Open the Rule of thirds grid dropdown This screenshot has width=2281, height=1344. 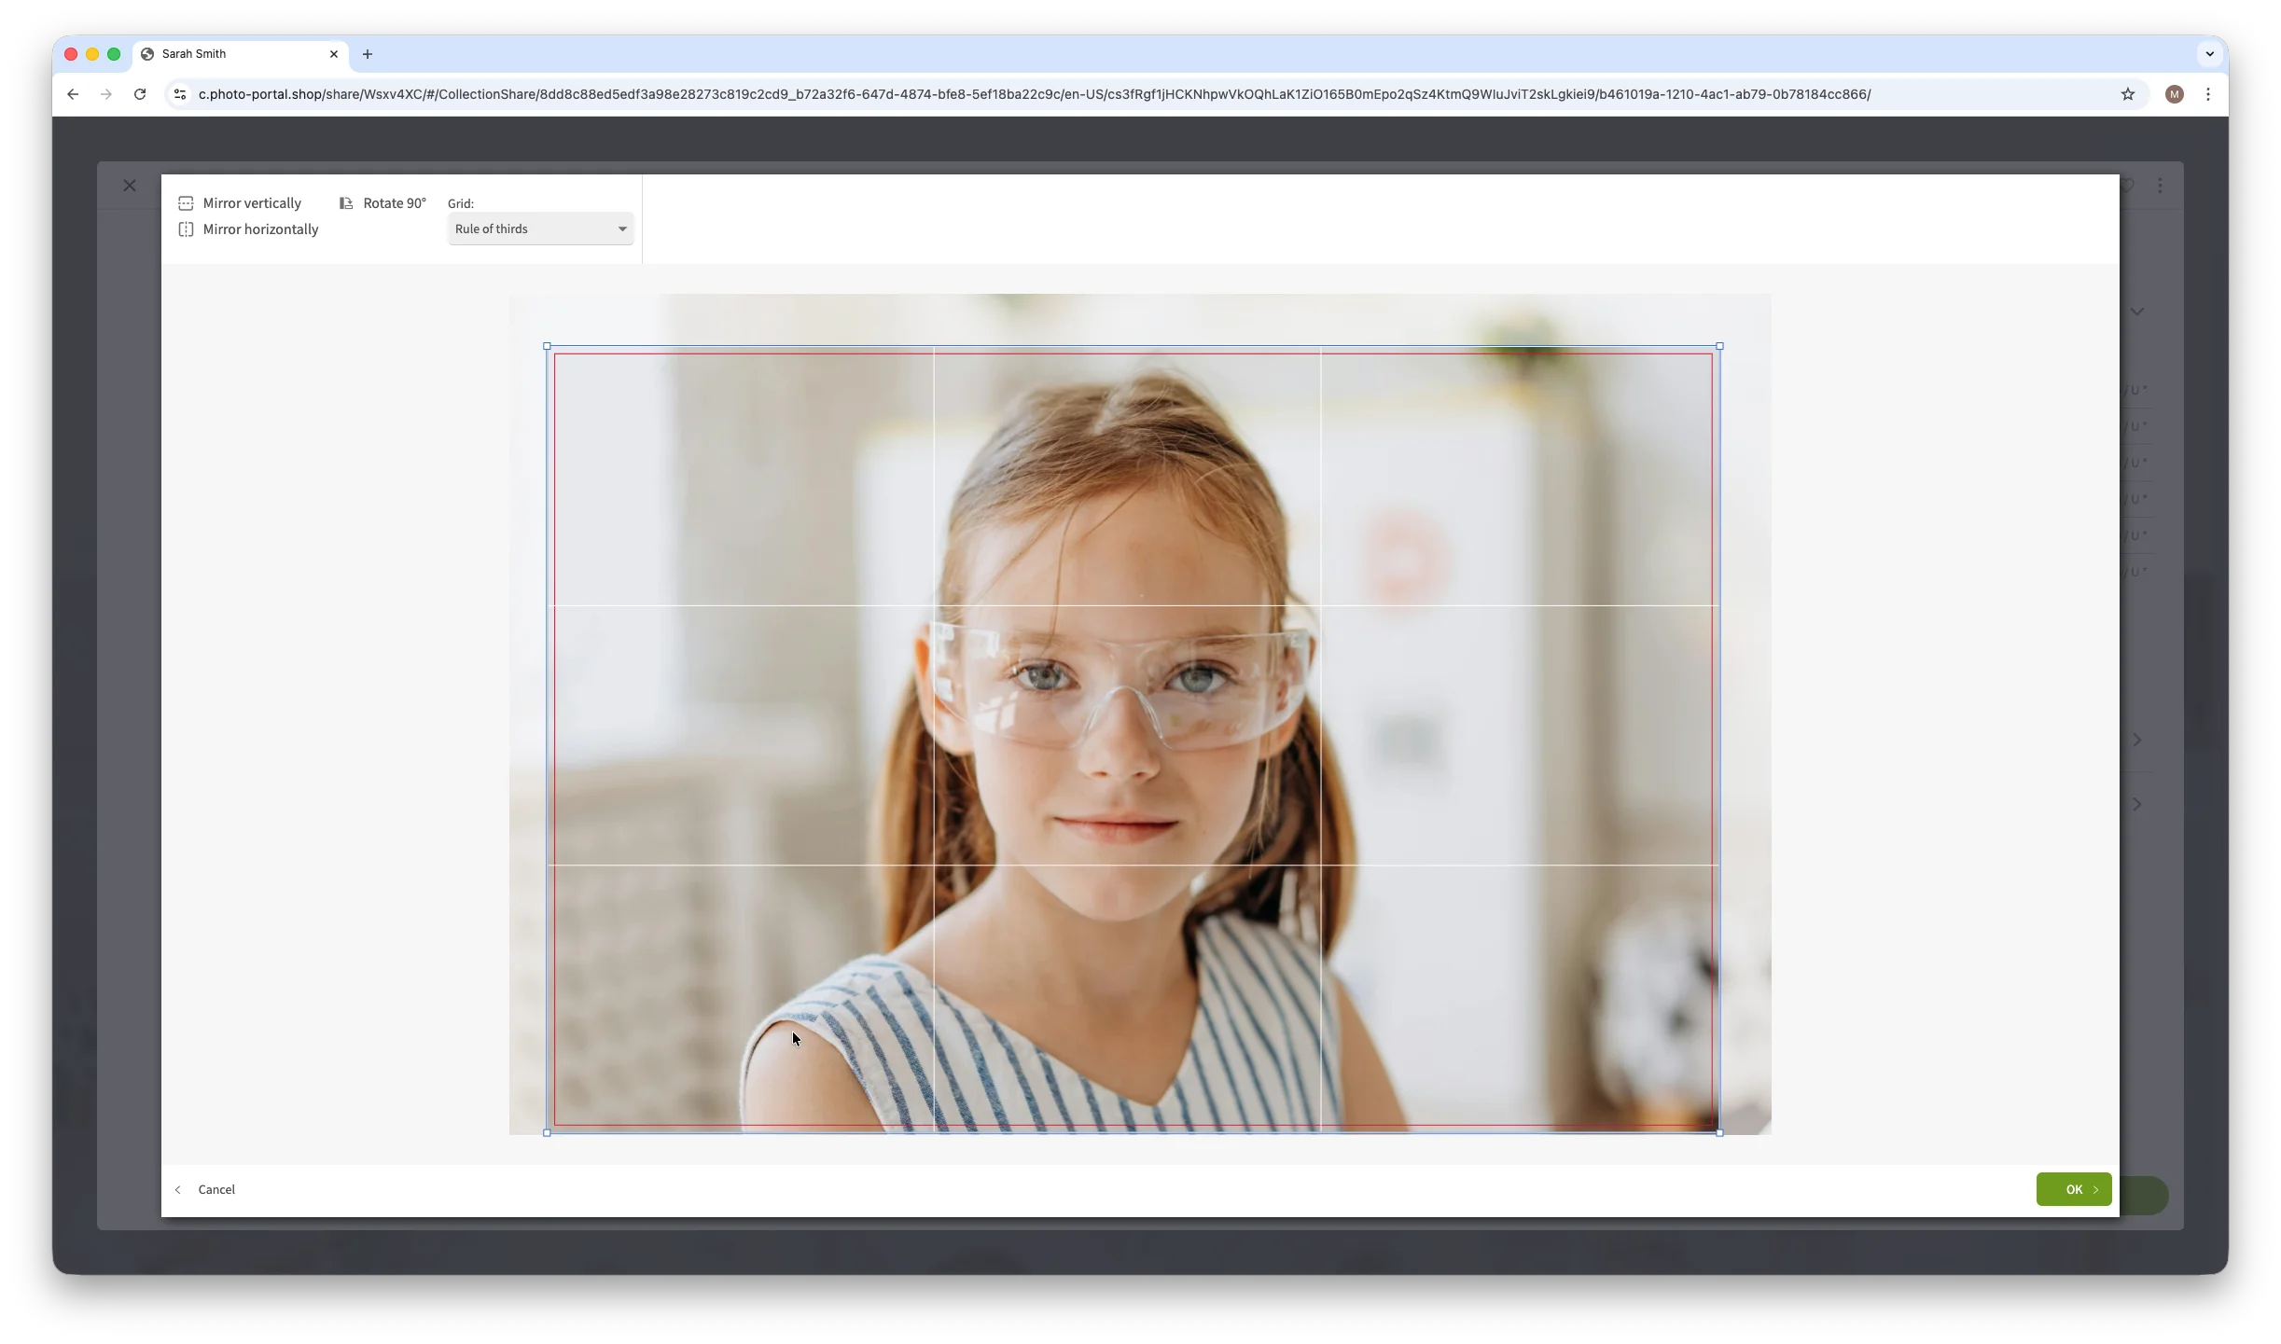pos(540,229)
